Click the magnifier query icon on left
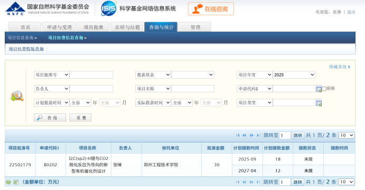 point(17,96)
